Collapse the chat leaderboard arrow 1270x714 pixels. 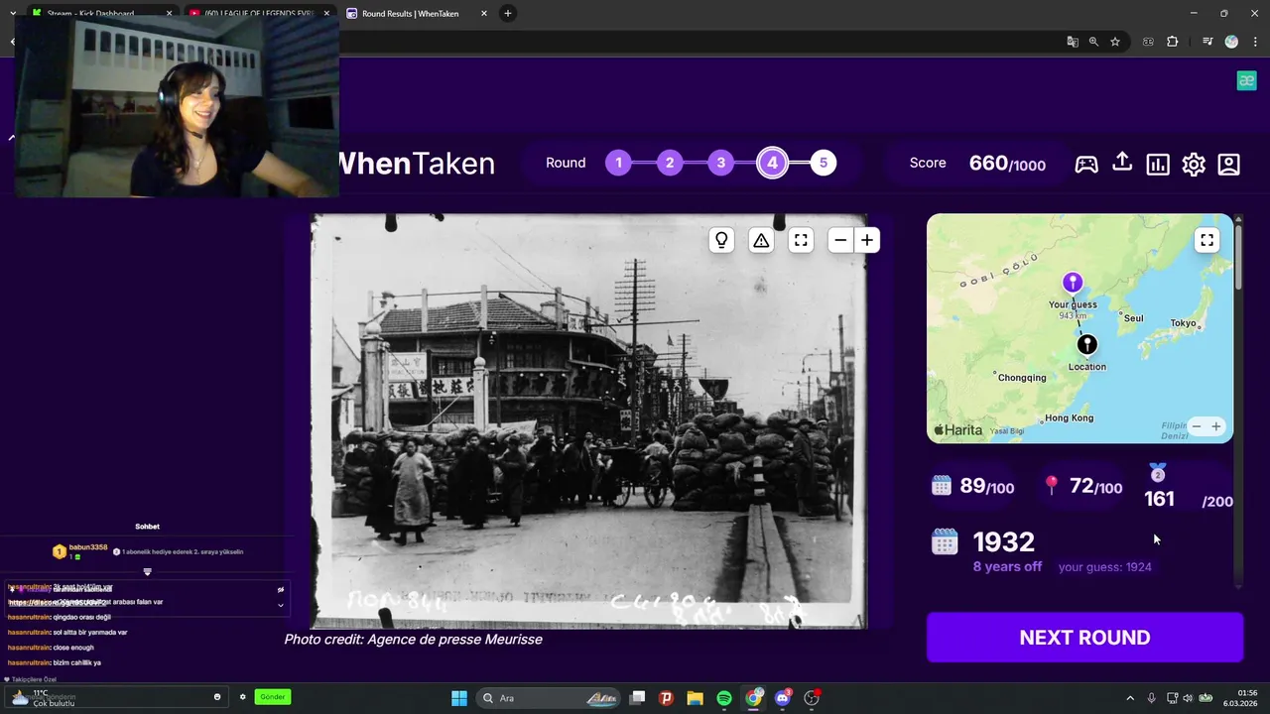[147, 572]
